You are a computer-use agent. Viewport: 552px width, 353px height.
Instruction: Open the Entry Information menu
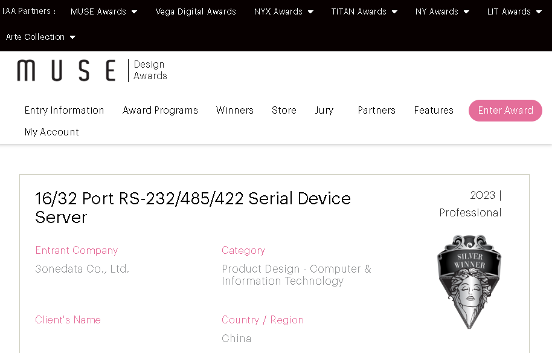[x=65, y=110]
